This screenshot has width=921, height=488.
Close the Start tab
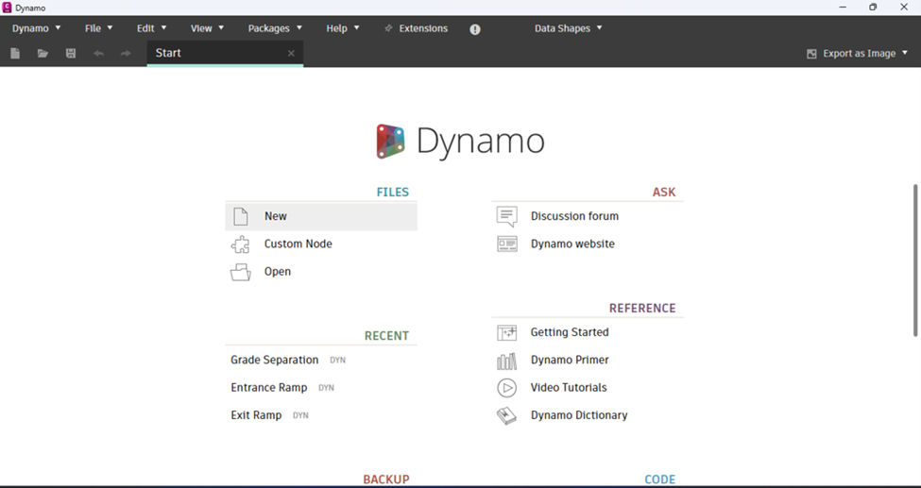pos(291,54)
